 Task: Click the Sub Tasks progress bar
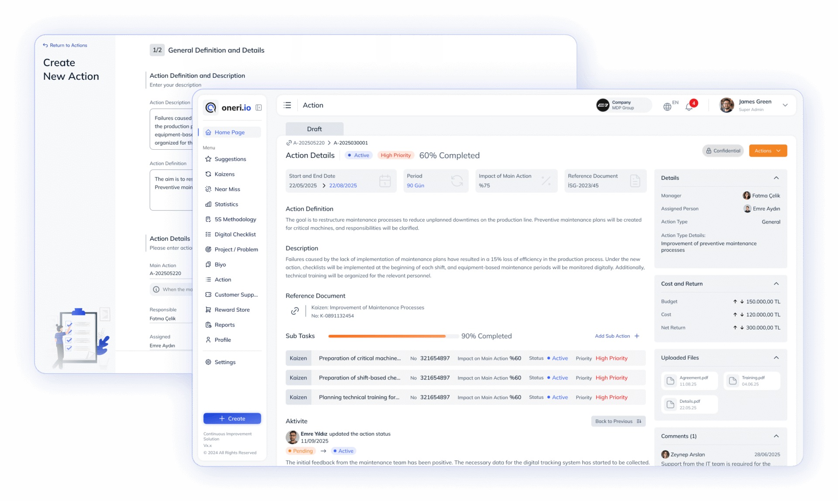pos(387,336)
